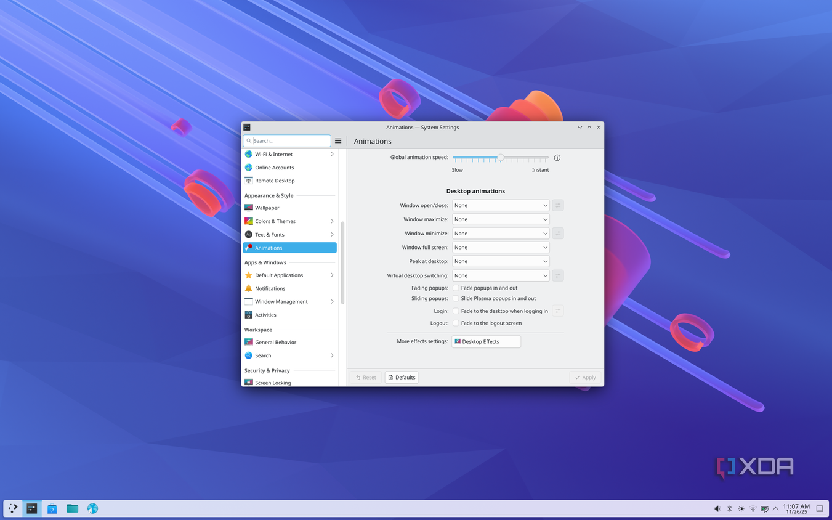Focus the settings Search field
Viewport: 832px width, 520px height.
(287, 141)
